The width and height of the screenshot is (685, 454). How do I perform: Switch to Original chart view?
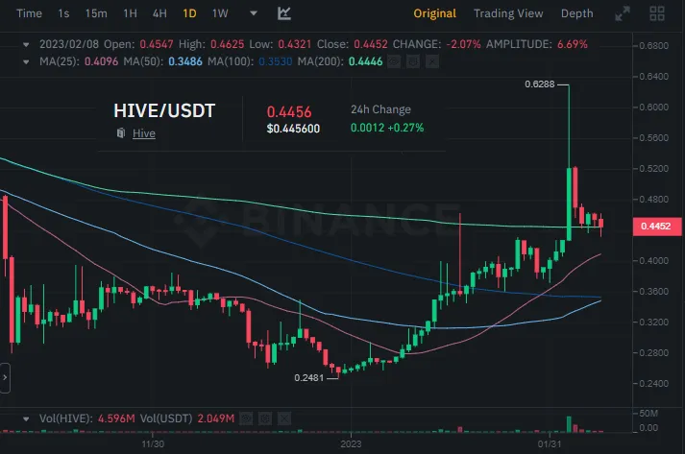point(434,13)
